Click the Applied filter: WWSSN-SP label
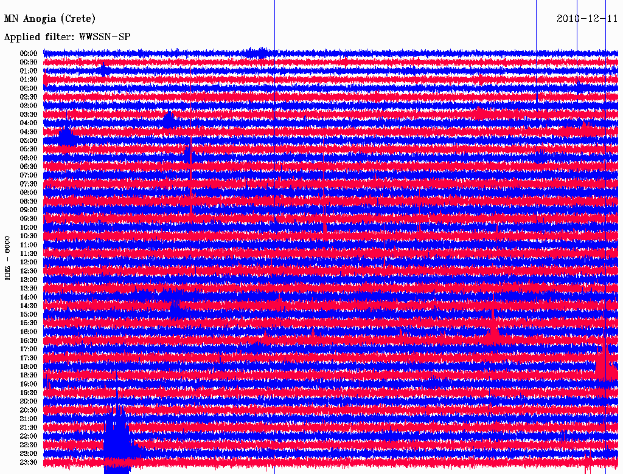The height and width of the screenshot is (474, 623). coord(67,37)
